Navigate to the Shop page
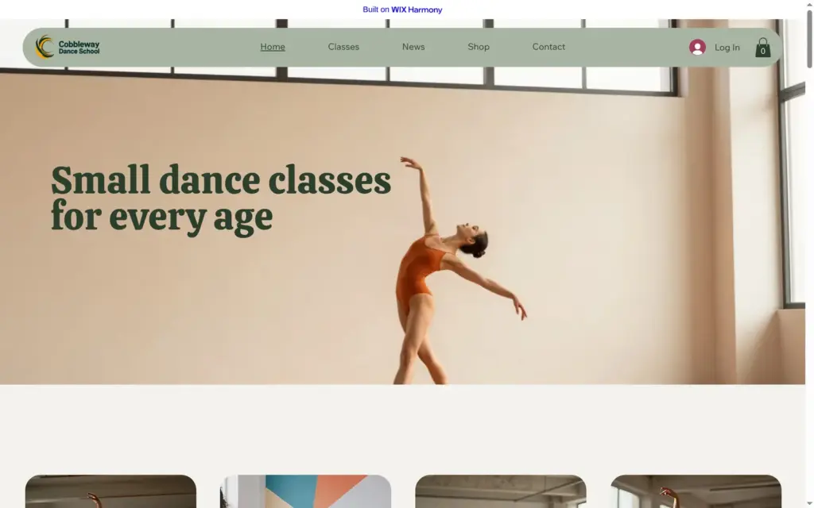This screenshot has width=814, height=508. click(478, 47)
